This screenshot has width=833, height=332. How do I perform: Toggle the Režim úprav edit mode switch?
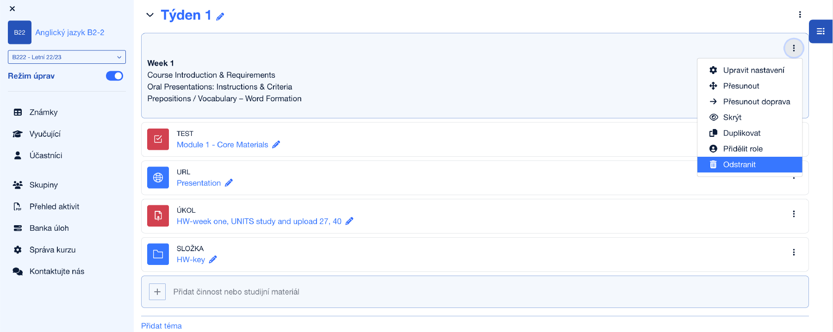(114, 76)
